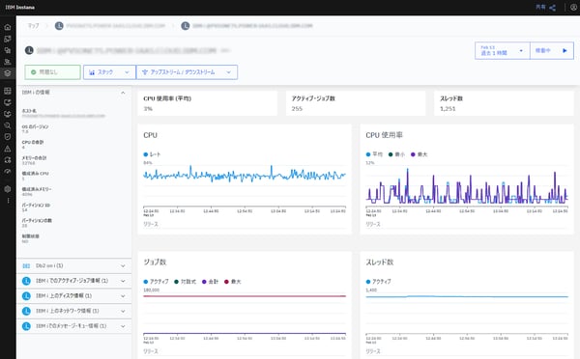Select the Infrastructure layers sidebar icon

pos(8,72)
